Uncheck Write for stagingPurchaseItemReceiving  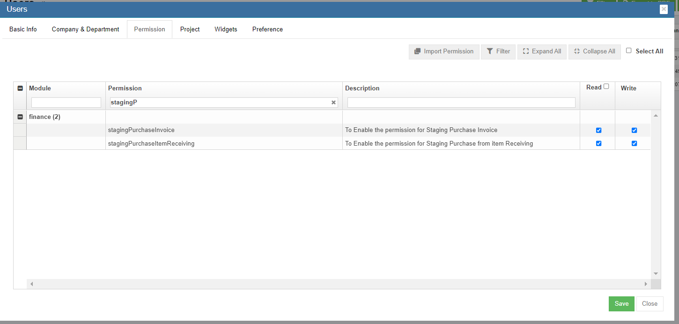click(634, 143)
